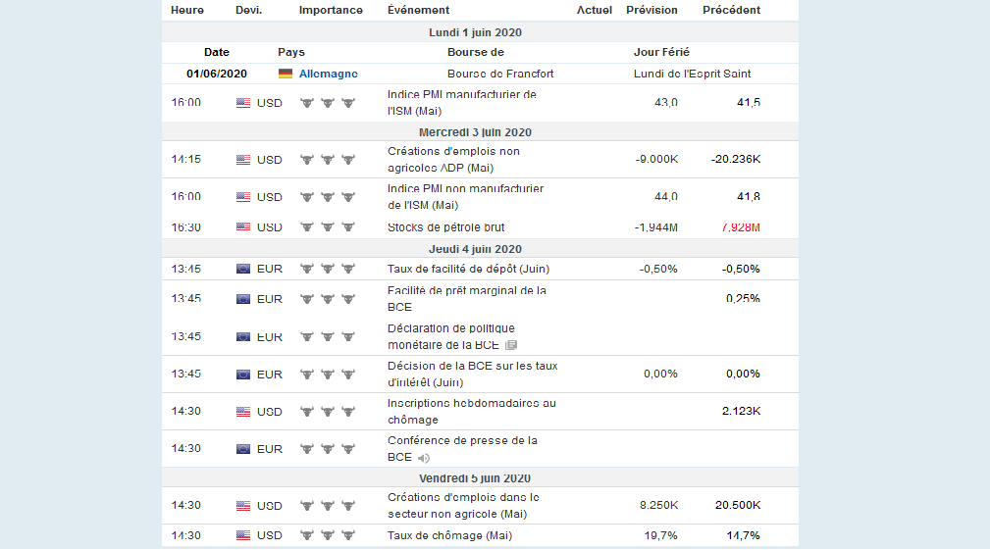The height and width of the screenshot is (550, 990).
Task: Click the US flag in Taux de chômage row
Action: click(243, 535)
